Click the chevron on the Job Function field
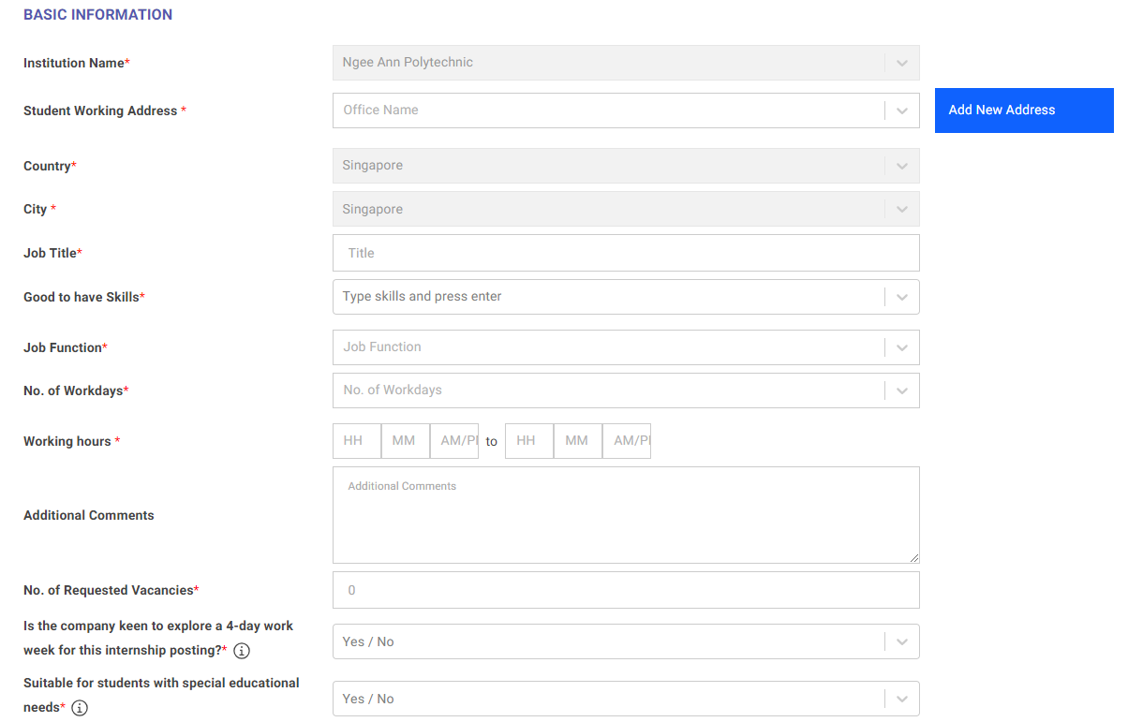This screenshot has width=1128, height=722. point(901,347)
